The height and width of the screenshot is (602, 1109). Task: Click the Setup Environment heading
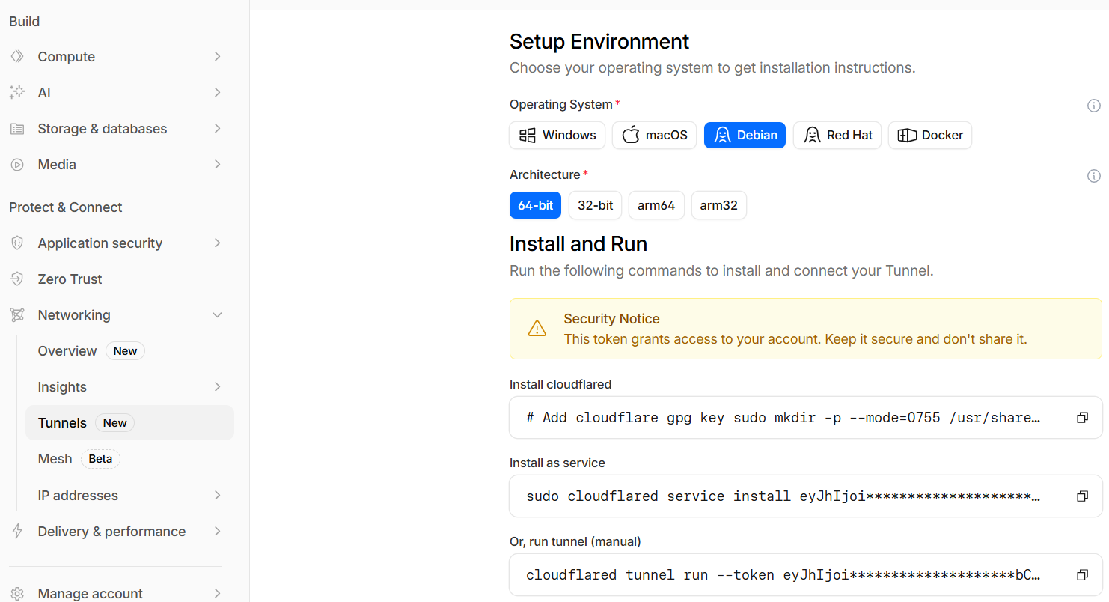coord(599,41)
